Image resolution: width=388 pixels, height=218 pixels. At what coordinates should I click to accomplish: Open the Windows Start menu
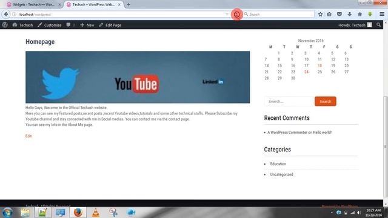coord(7,213)
